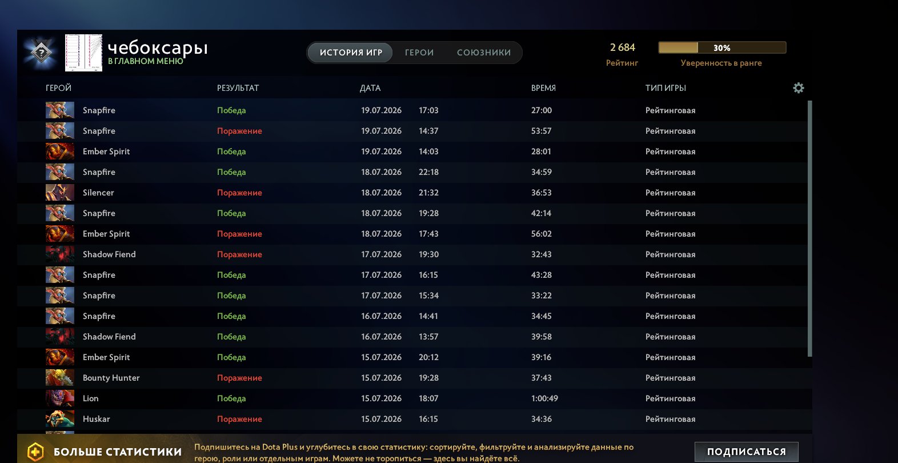The image size is (898, 463).
Task: Click the Dota Plus badge icon
Action: point(35,452)
